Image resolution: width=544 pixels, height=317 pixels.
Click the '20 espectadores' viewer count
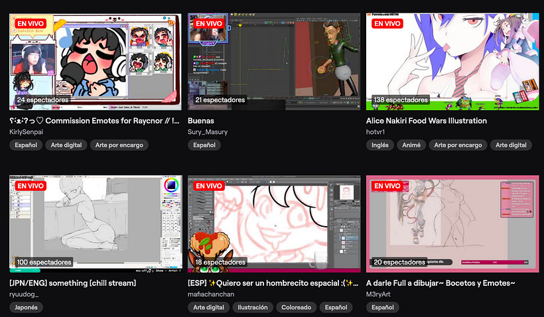click(399, 262)
